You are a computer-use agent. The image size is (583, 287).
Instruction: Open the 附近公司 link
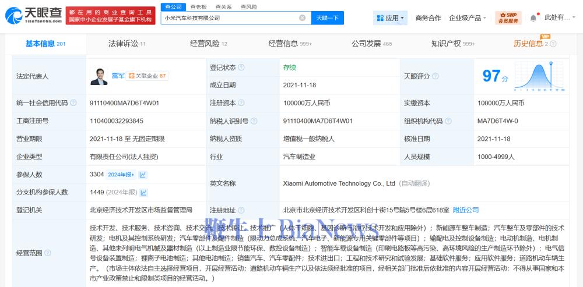466,210
